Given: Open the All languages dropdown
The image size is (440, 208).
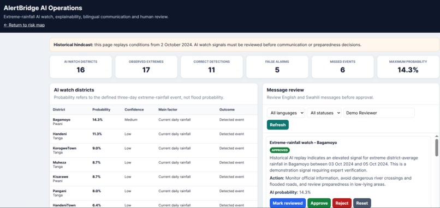Looking at the screenshot, I should pos(286,113).
